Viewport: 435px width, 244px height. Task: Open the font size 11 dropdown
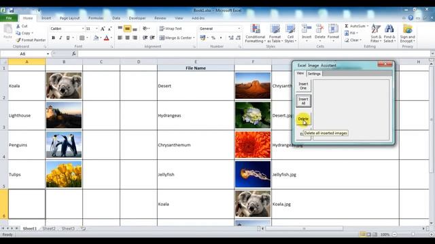(x=97, y=28)
